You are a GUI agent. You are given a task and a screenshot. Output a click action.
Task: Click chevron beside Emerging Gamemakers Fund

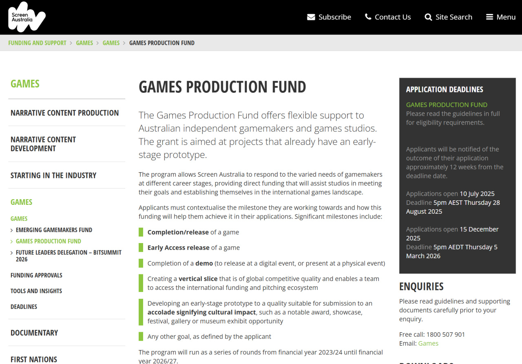click(12, 230)
